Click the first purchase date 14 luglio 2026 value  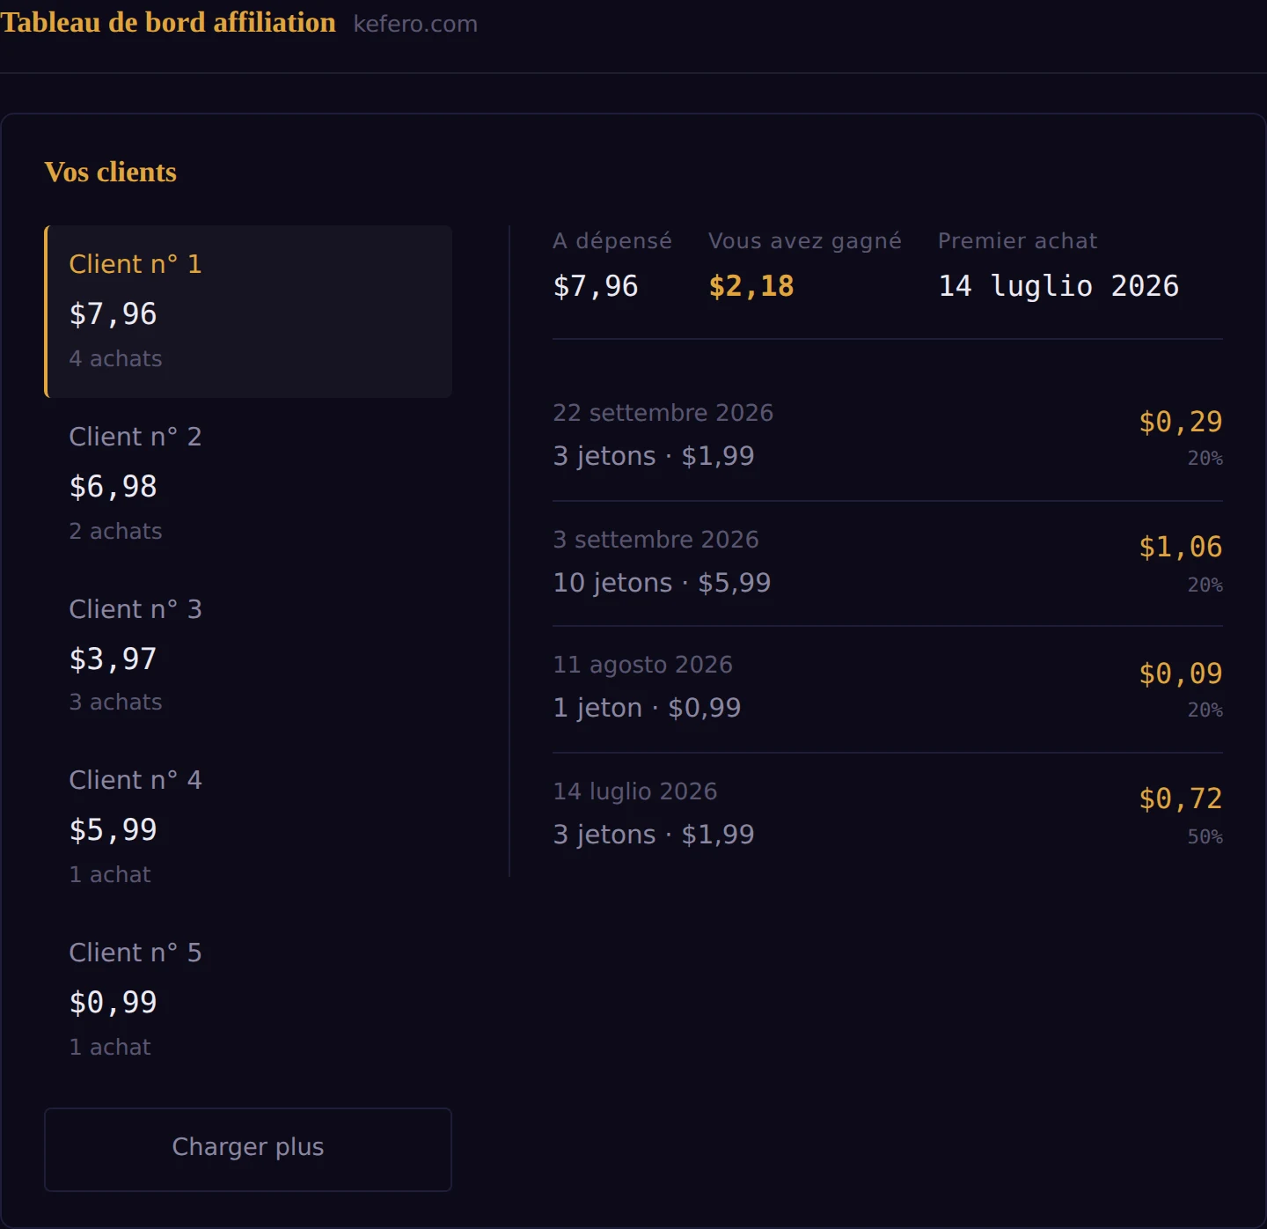pyautogui.click(x=1058, y=286)
